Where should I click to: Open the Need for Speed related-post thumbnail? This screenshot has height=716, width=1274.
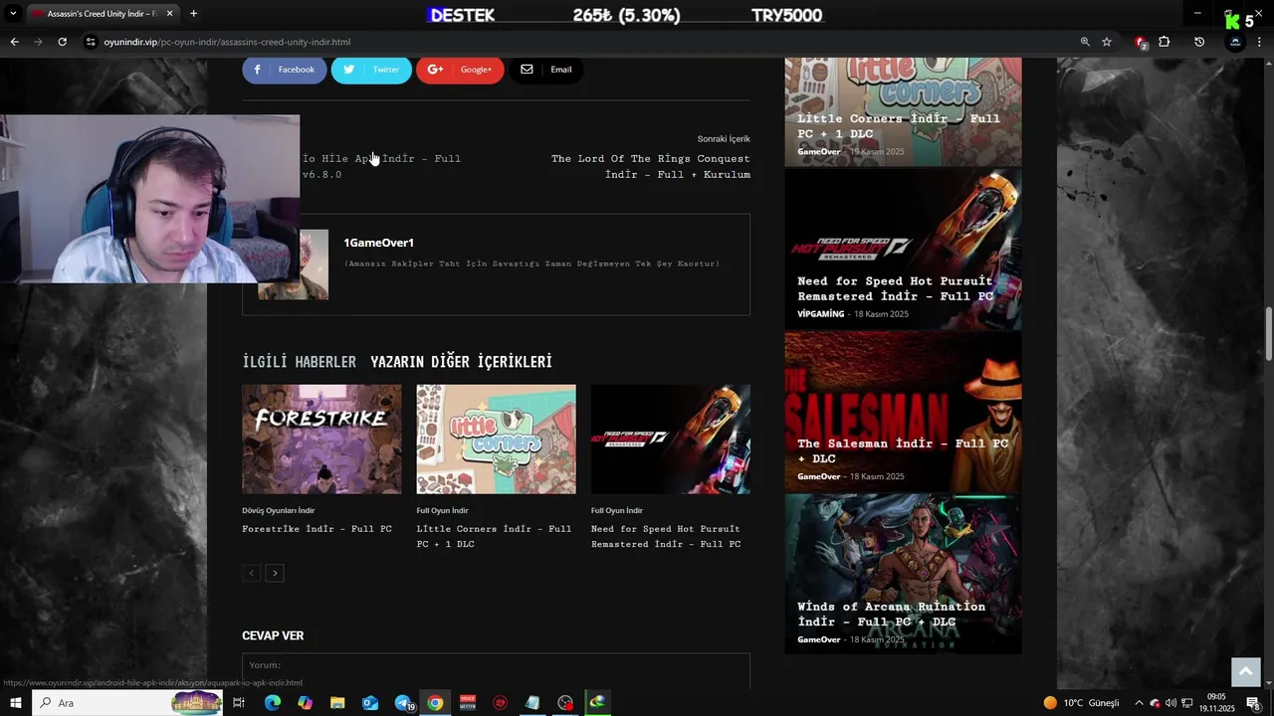click(x=671, y=439)
